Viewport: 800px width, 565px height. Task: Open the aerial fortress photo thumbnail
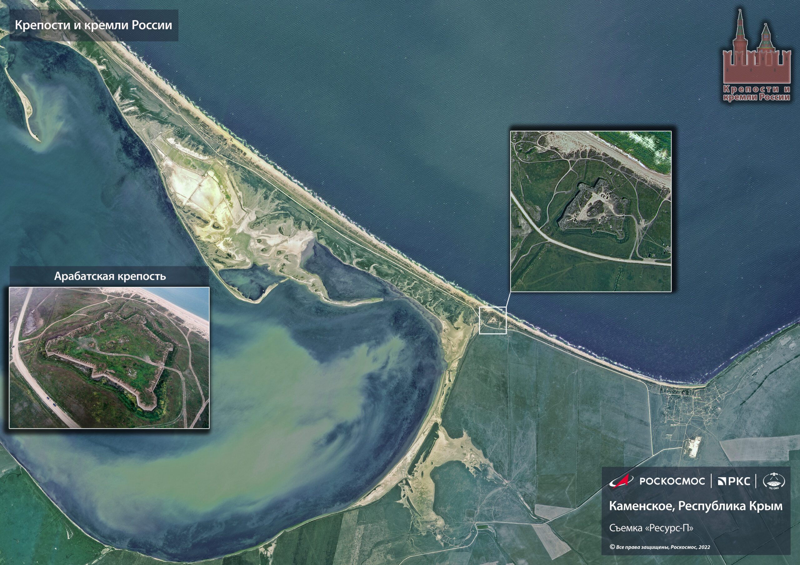point(109,357)
